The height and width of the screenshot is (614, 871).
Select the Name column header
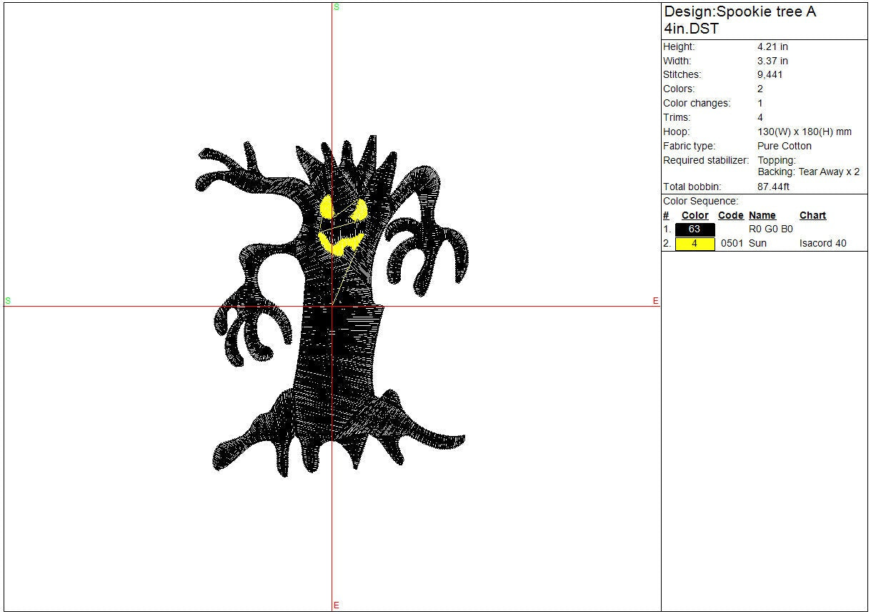click(762, 215)
